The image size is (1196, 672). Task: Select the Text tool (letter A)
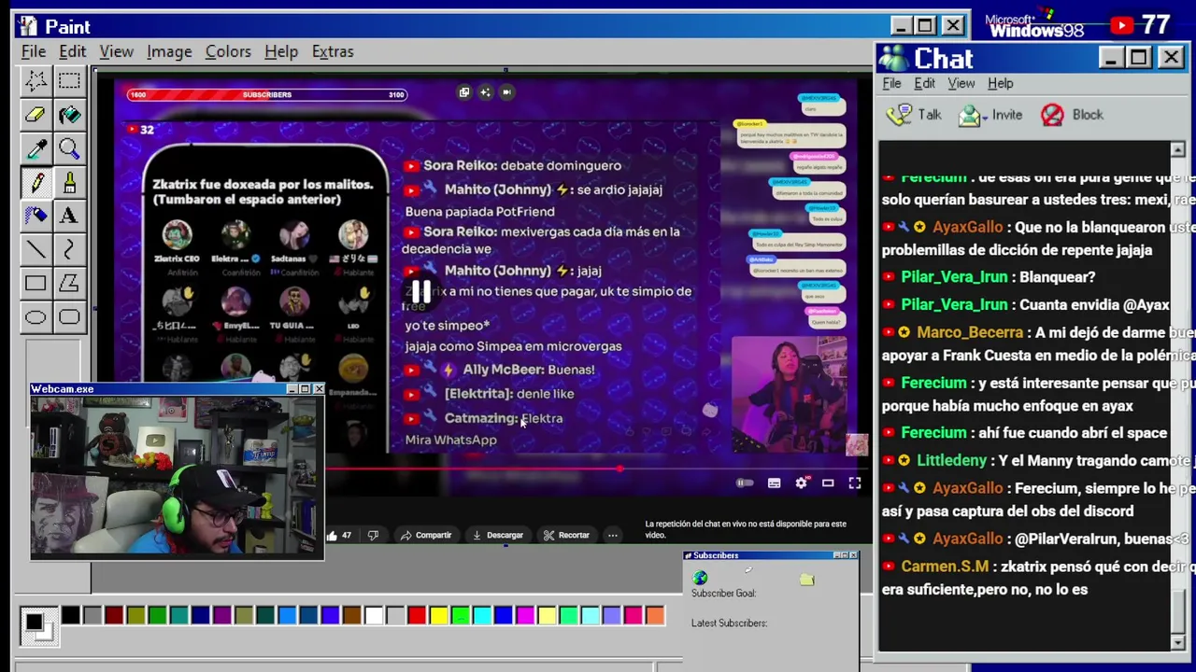pos(69,216)
